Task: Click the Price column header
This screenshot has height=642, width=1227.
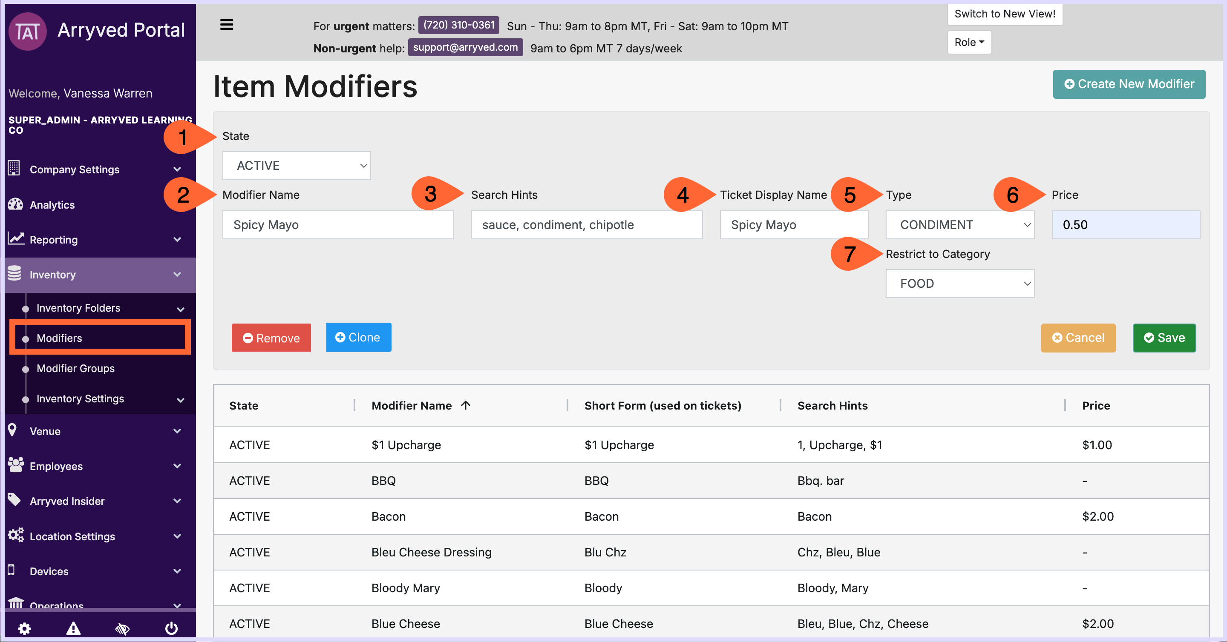Action: pos(1096,405)
